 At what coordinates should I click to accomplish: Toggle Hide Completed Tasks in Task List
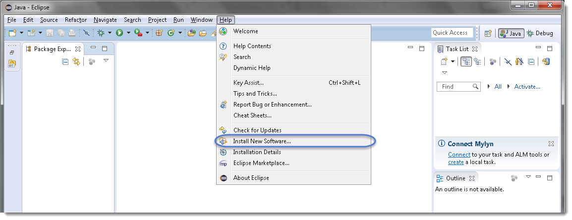tap(508, 61)
